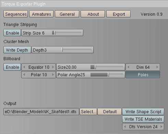168x134 pixels.
Task: Toggle Write Depth for Cluster Mesh
Action: [17, 50]
